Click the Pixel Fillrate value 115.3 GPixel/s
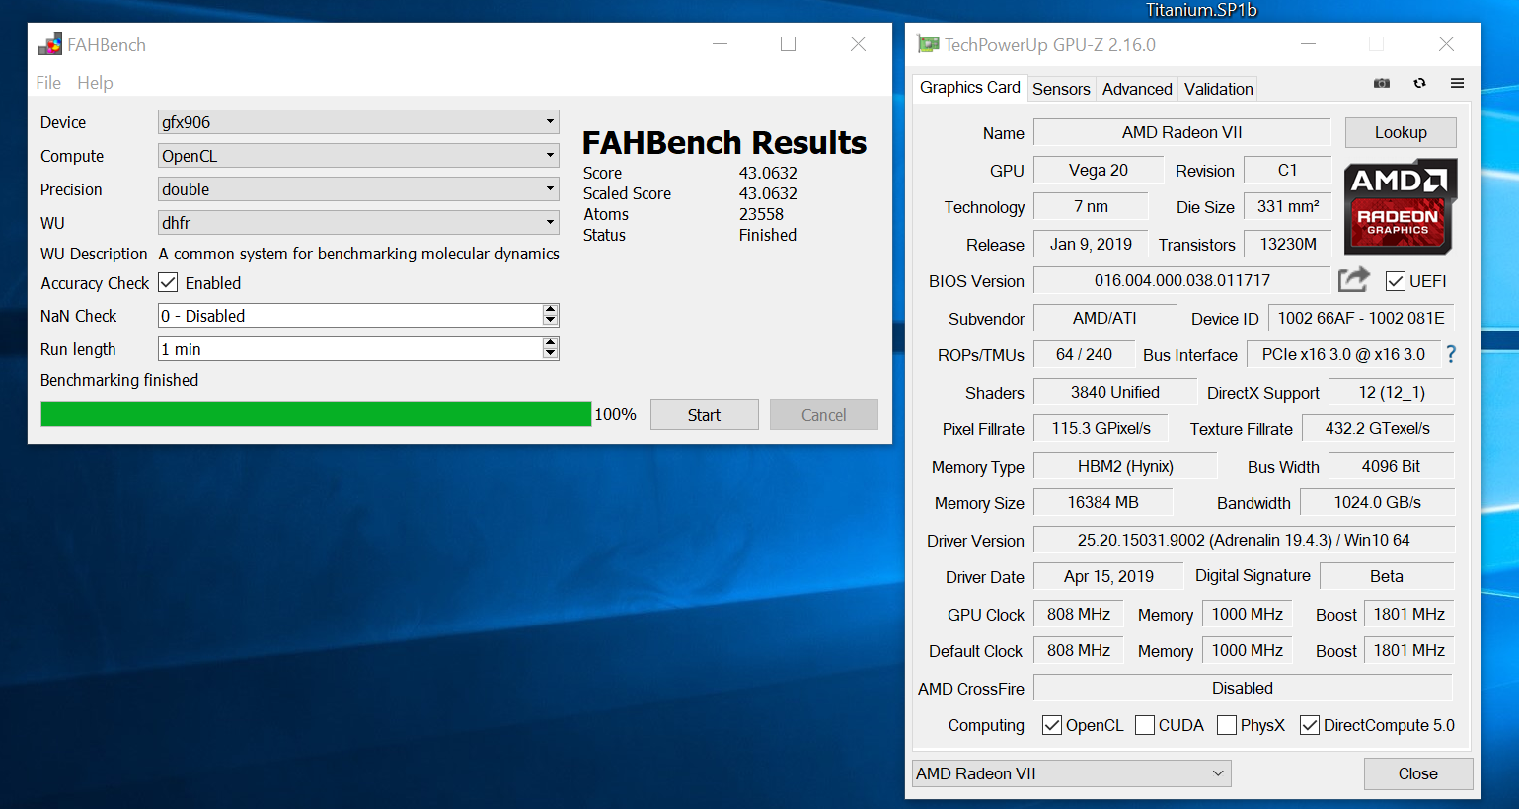This screenshot has width=1519, height=809. point(1101,428)
